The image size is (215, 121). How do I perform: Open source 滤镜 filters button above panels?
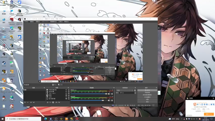60,85
